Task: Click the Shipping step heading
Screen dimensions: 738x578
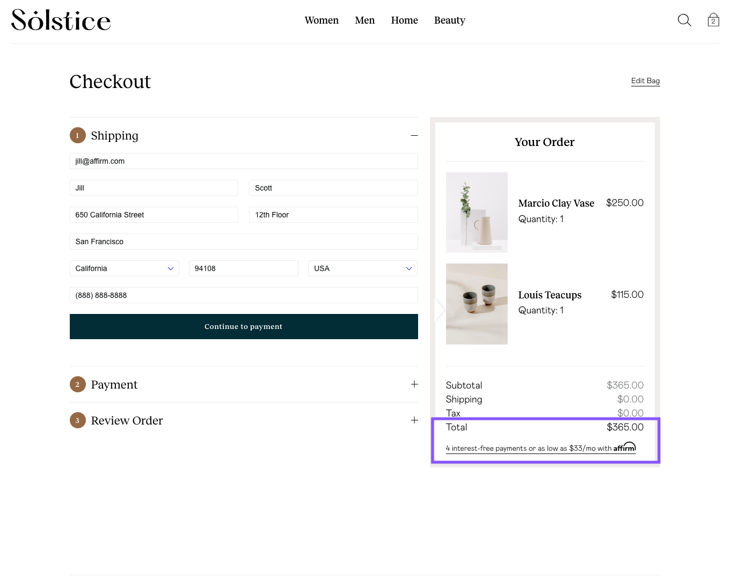Action: [115, 136]
